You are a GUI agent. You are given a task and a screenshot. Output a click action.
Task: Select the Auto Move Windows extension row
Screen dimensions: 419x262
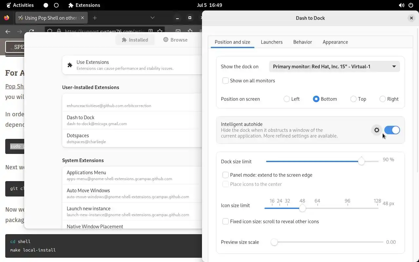(132, 193)
